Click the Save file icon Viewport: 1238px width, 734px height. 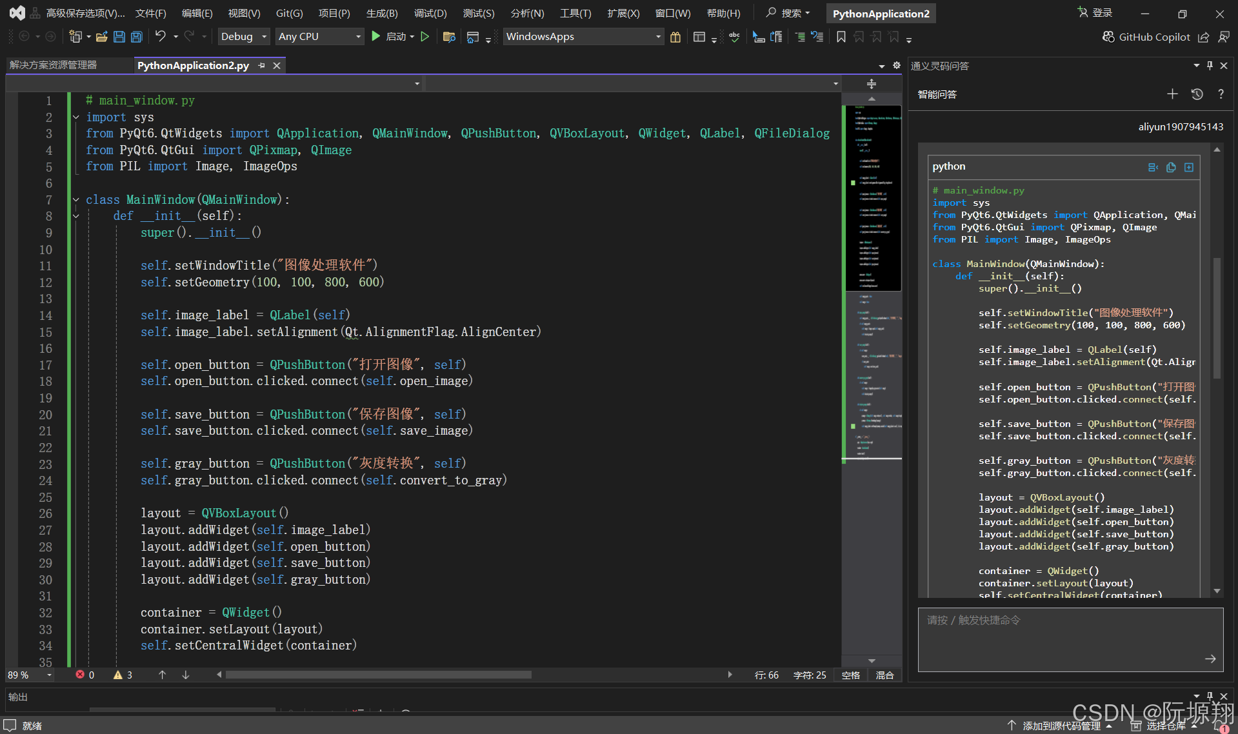[119, 37]
